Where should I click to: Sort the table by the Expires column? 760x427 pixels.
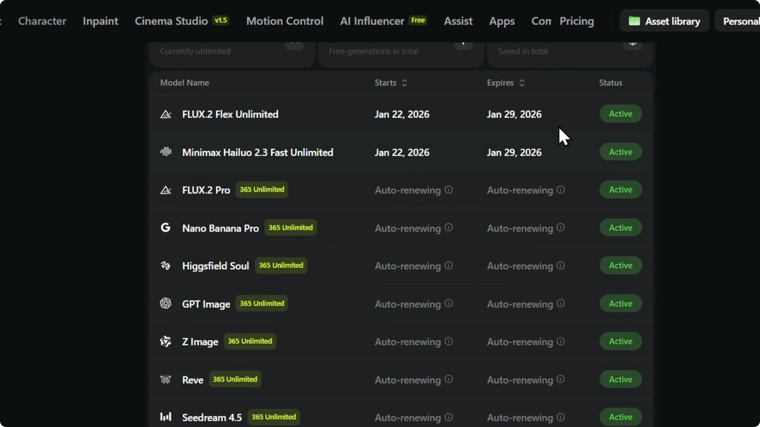(522, 83)
